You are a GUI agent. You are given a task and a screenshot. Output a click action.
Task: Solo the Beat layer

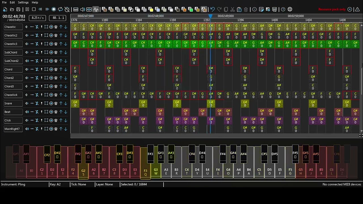(x=42, y=112)
